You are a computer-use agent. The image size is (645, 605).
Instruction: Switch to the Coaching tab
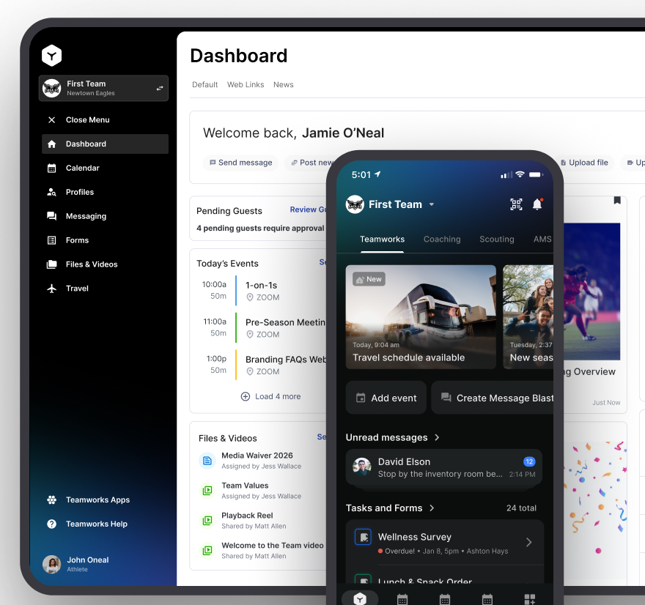click(x=442, y=239)
